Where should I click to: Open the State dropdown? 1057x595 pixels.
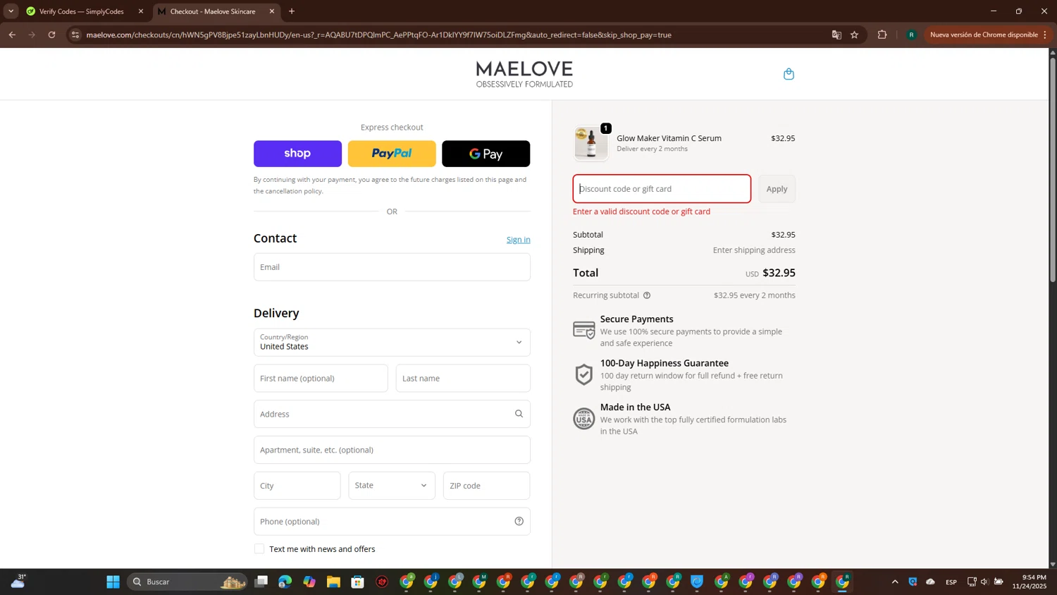pos(392,486)
